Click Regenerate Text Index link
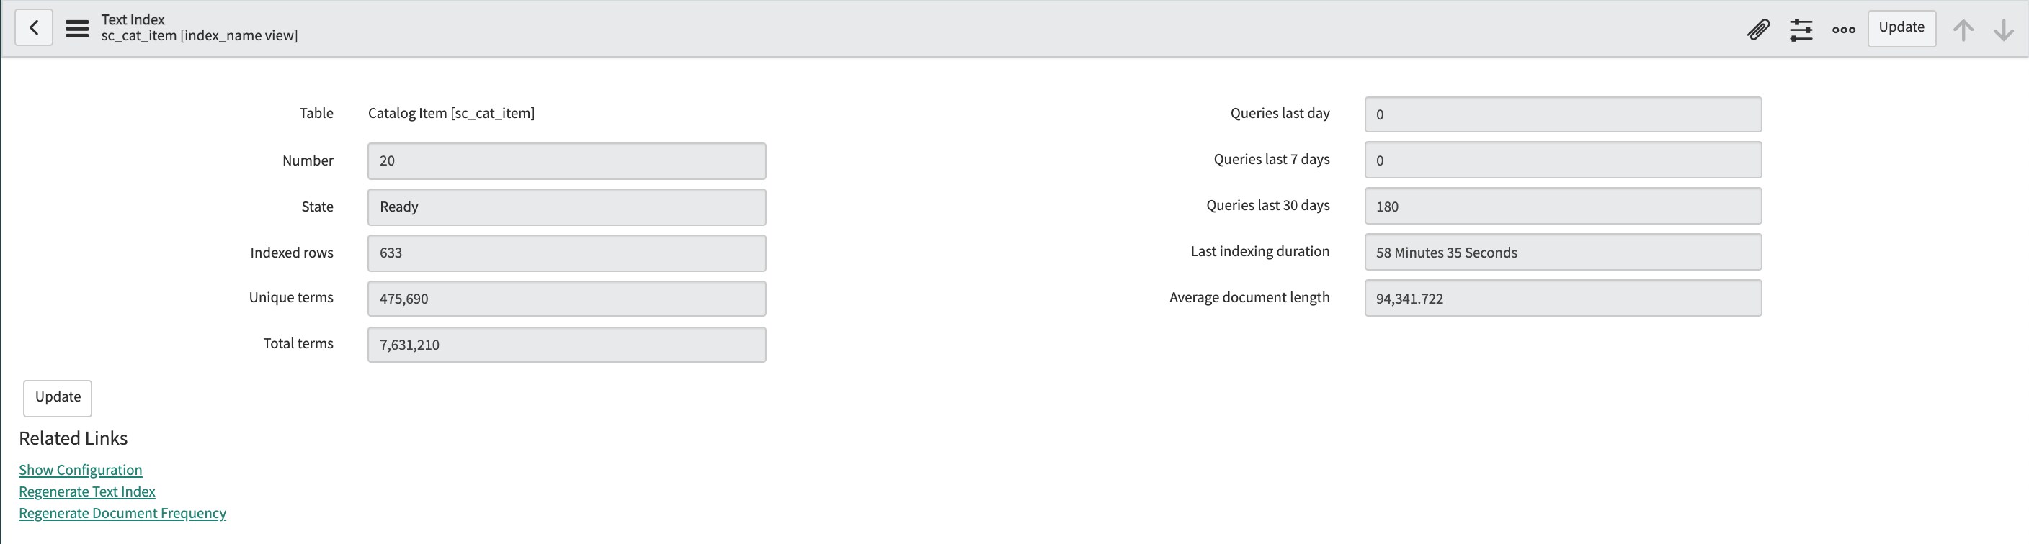Image resolution: width=2029 pixels, height=544 pixels. click(87, 491)
